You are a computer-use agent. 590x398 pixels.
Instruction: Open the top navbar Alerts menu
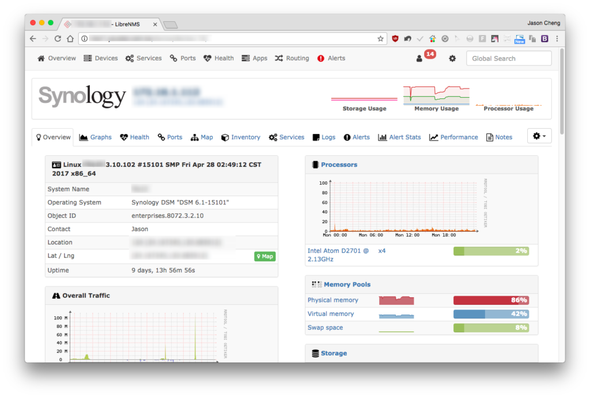coord(331,58)
